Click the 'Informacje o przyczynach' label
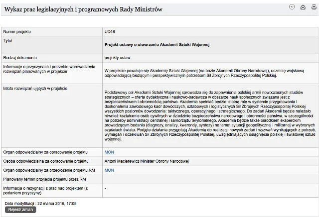This screenshot has height=217, width=319. click(49, 69)
